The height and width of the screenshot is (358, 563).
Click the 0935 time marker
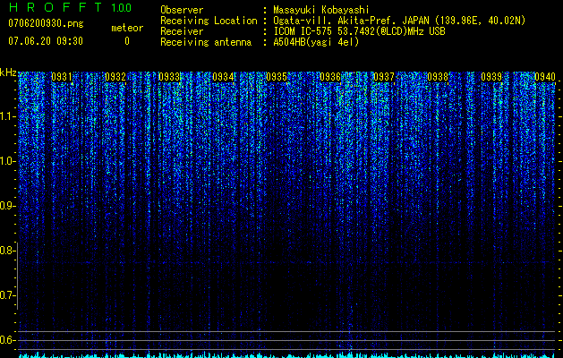click(x=277, y=77)
